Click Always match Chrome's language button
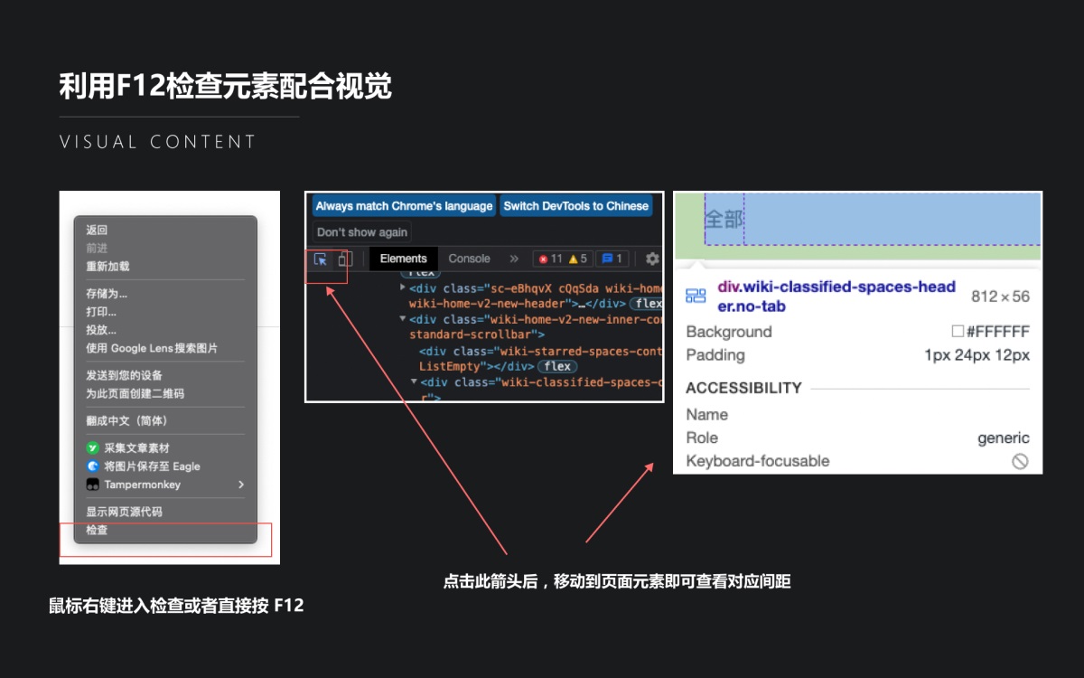1084x678 pixels. pos(404,206)
